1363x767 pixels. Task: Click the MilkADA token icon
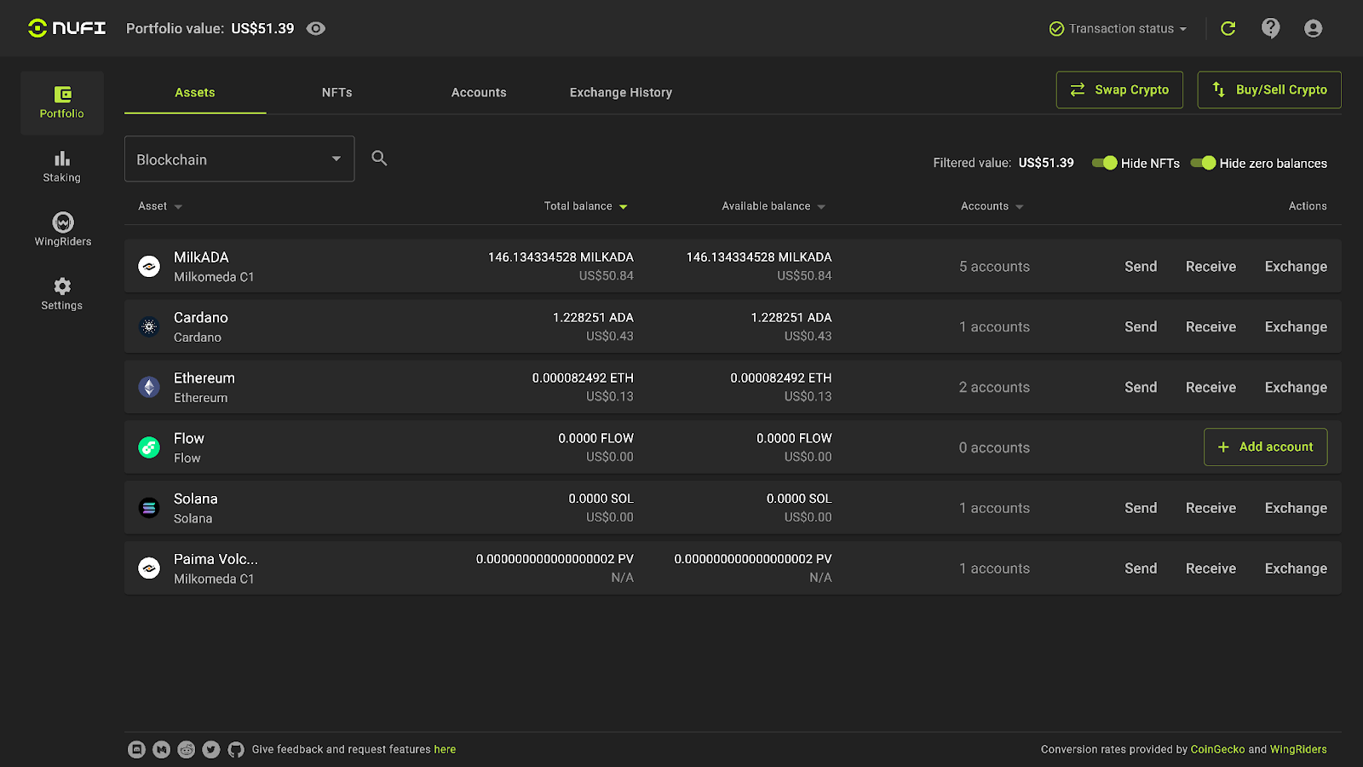[149, 267]
